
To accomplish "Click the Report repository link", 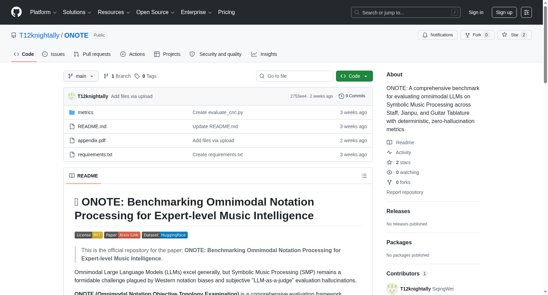I will click(405, 192).
